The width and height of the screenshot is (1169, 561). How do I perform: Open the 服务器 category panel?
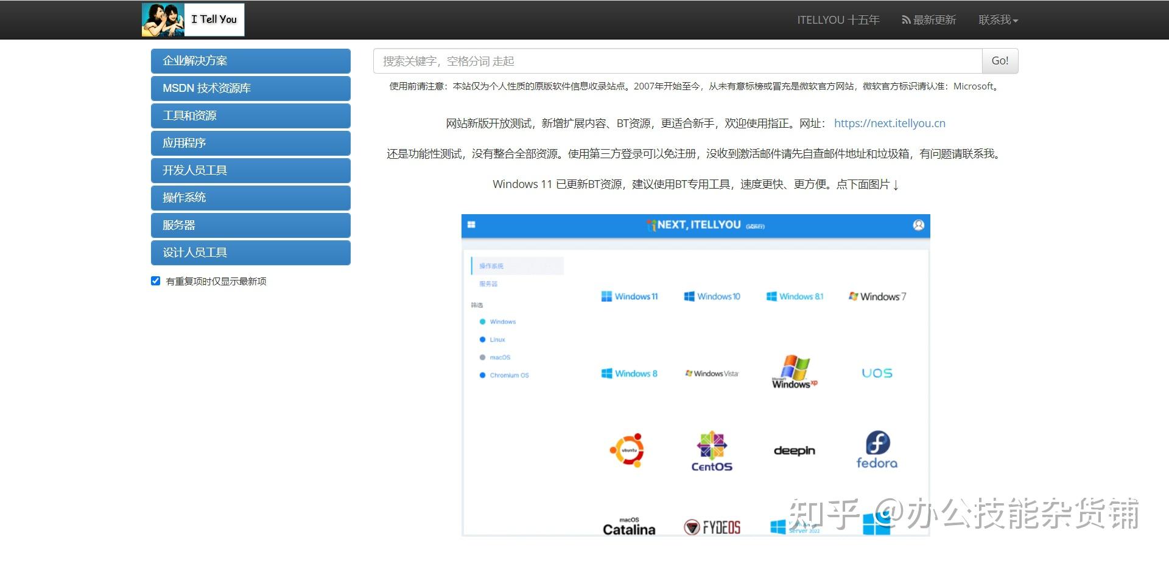point(250,225)
